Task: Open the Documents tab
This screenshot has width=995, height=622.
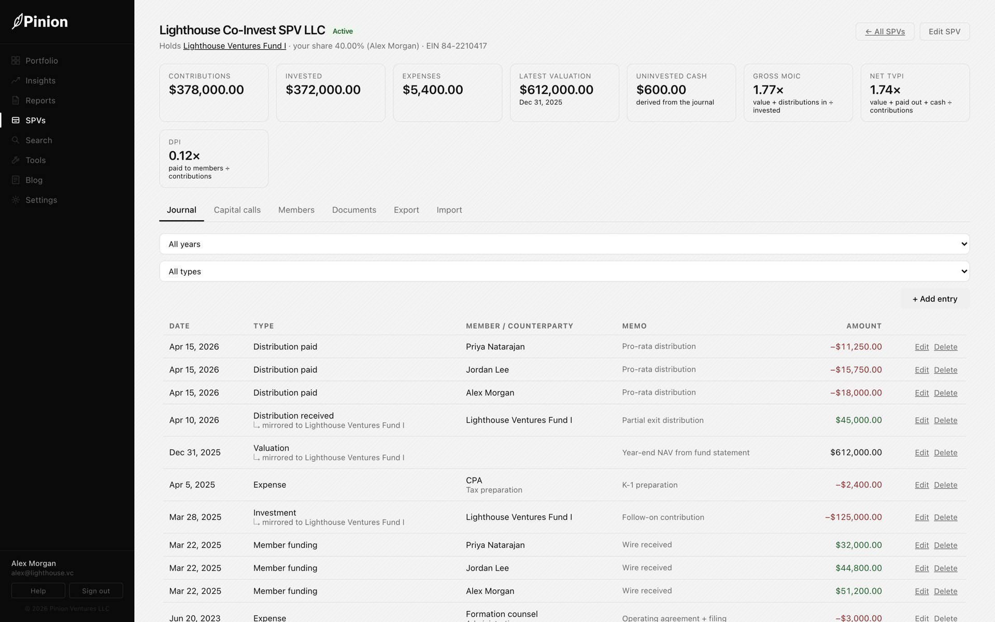Action: (x=354, y=210)
